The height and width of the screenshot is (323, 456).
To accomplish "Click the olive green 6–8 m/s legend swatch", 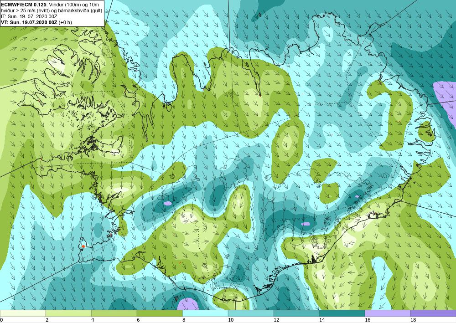I will (x=160, y=313).
